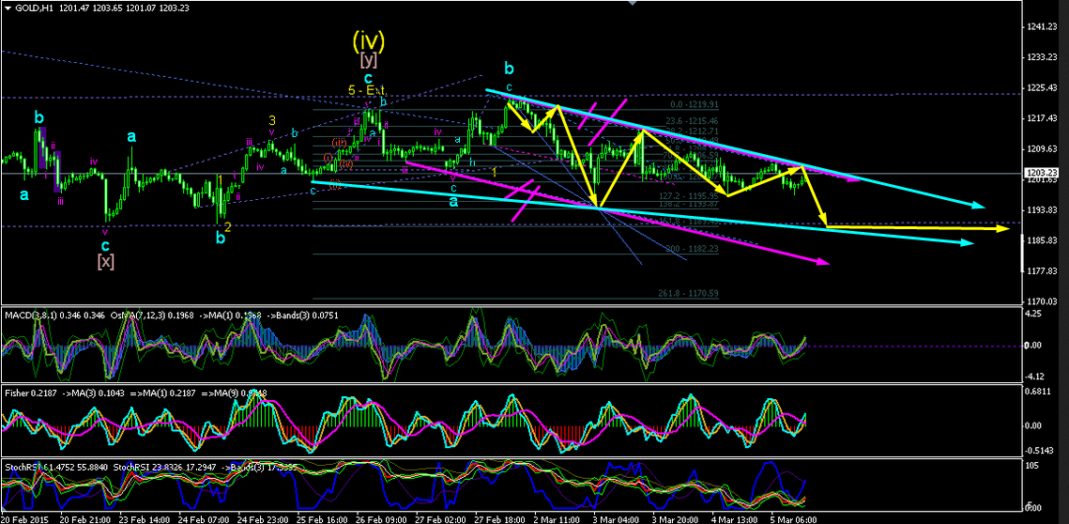Click the 1209.63 price axis label

(1043, 148)
